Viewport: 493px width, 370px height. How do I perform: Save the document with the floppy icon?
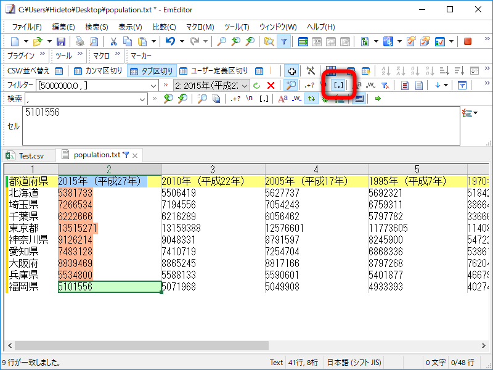point(60,41)
